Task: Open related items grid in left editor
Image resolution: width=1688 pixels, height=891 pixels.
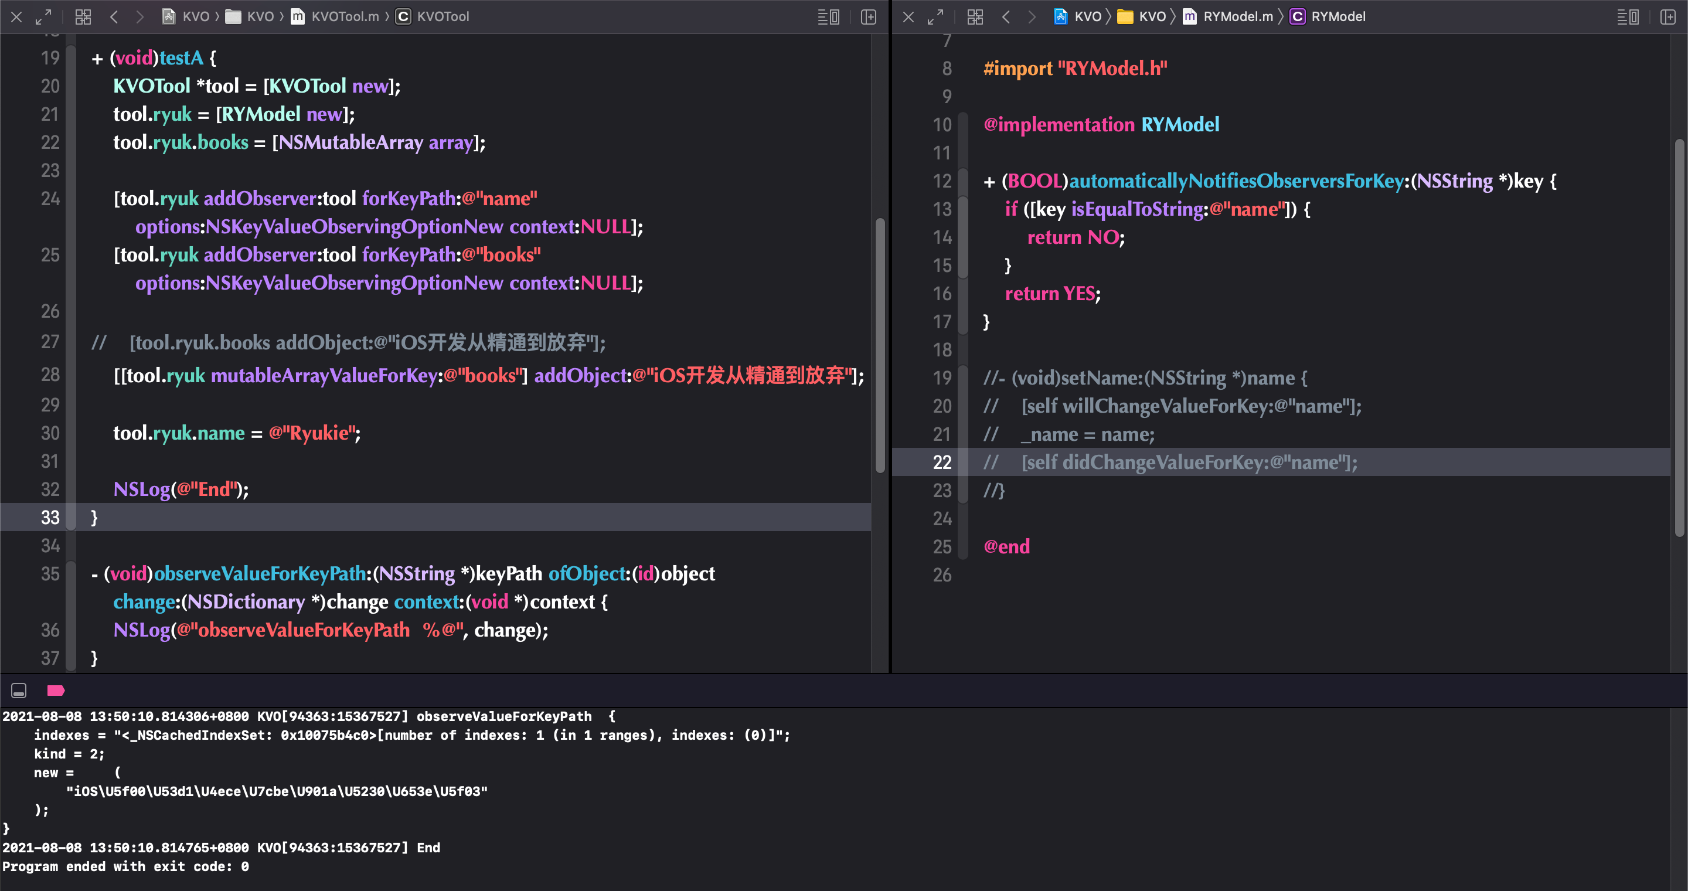Action: [x=83, y=17]
